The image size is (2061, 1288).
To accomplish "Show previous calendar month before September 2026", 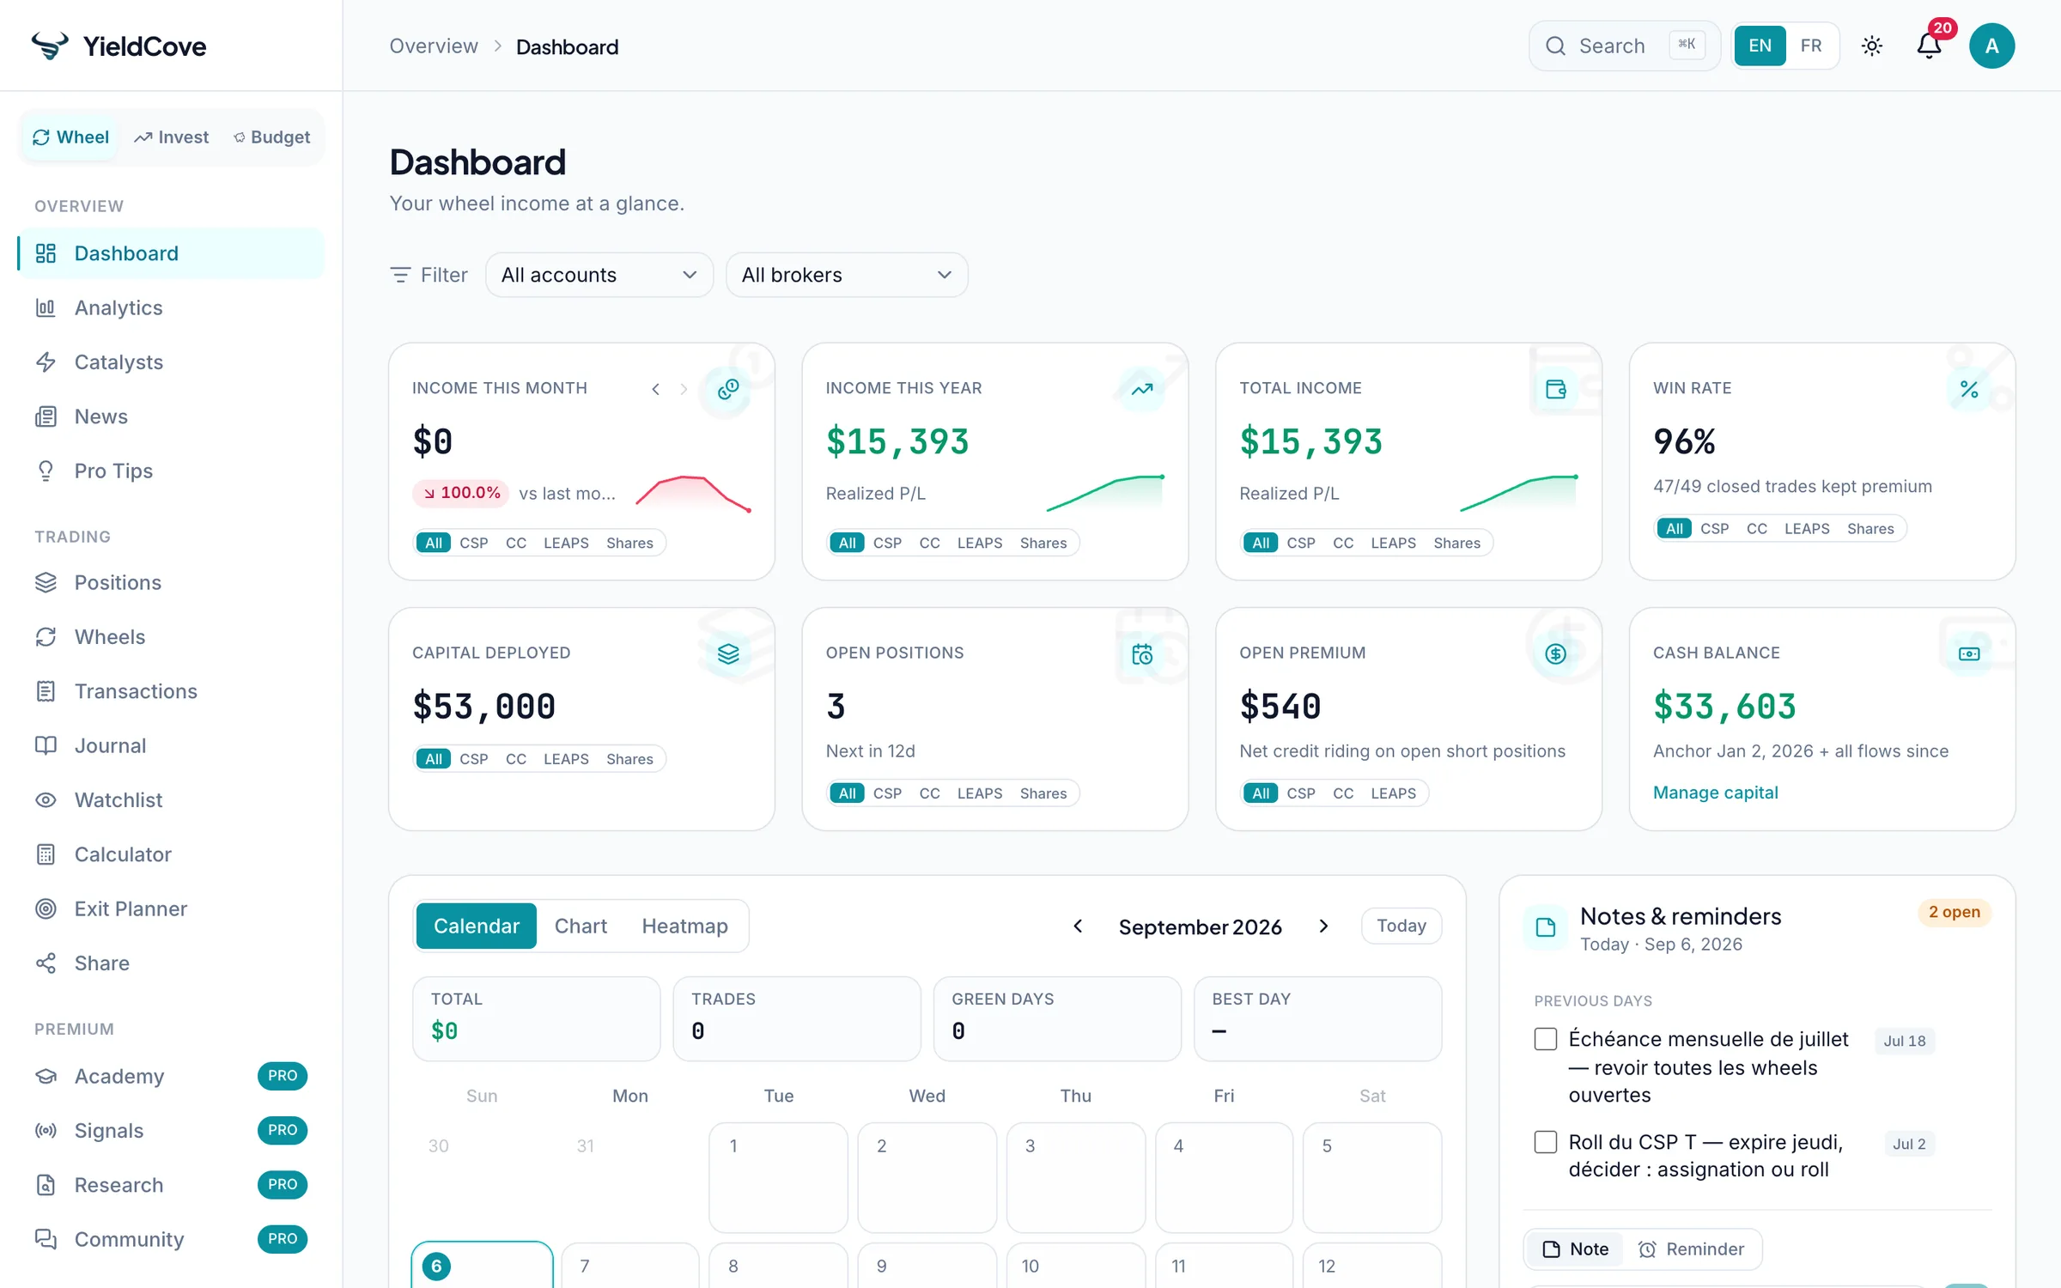I will coord(1078,926).
